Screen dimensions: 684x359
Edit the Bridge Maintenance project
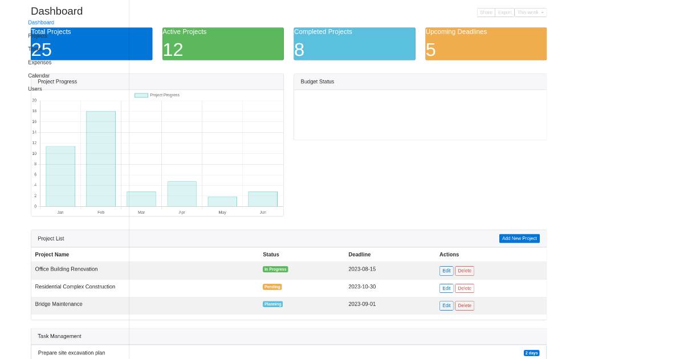446,305
